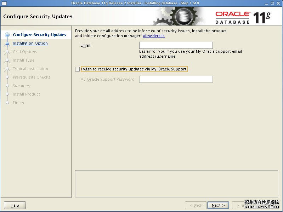Viewport: 283px width, 212px height.
Task: Click the Email text field
Action: click(176, 45)
